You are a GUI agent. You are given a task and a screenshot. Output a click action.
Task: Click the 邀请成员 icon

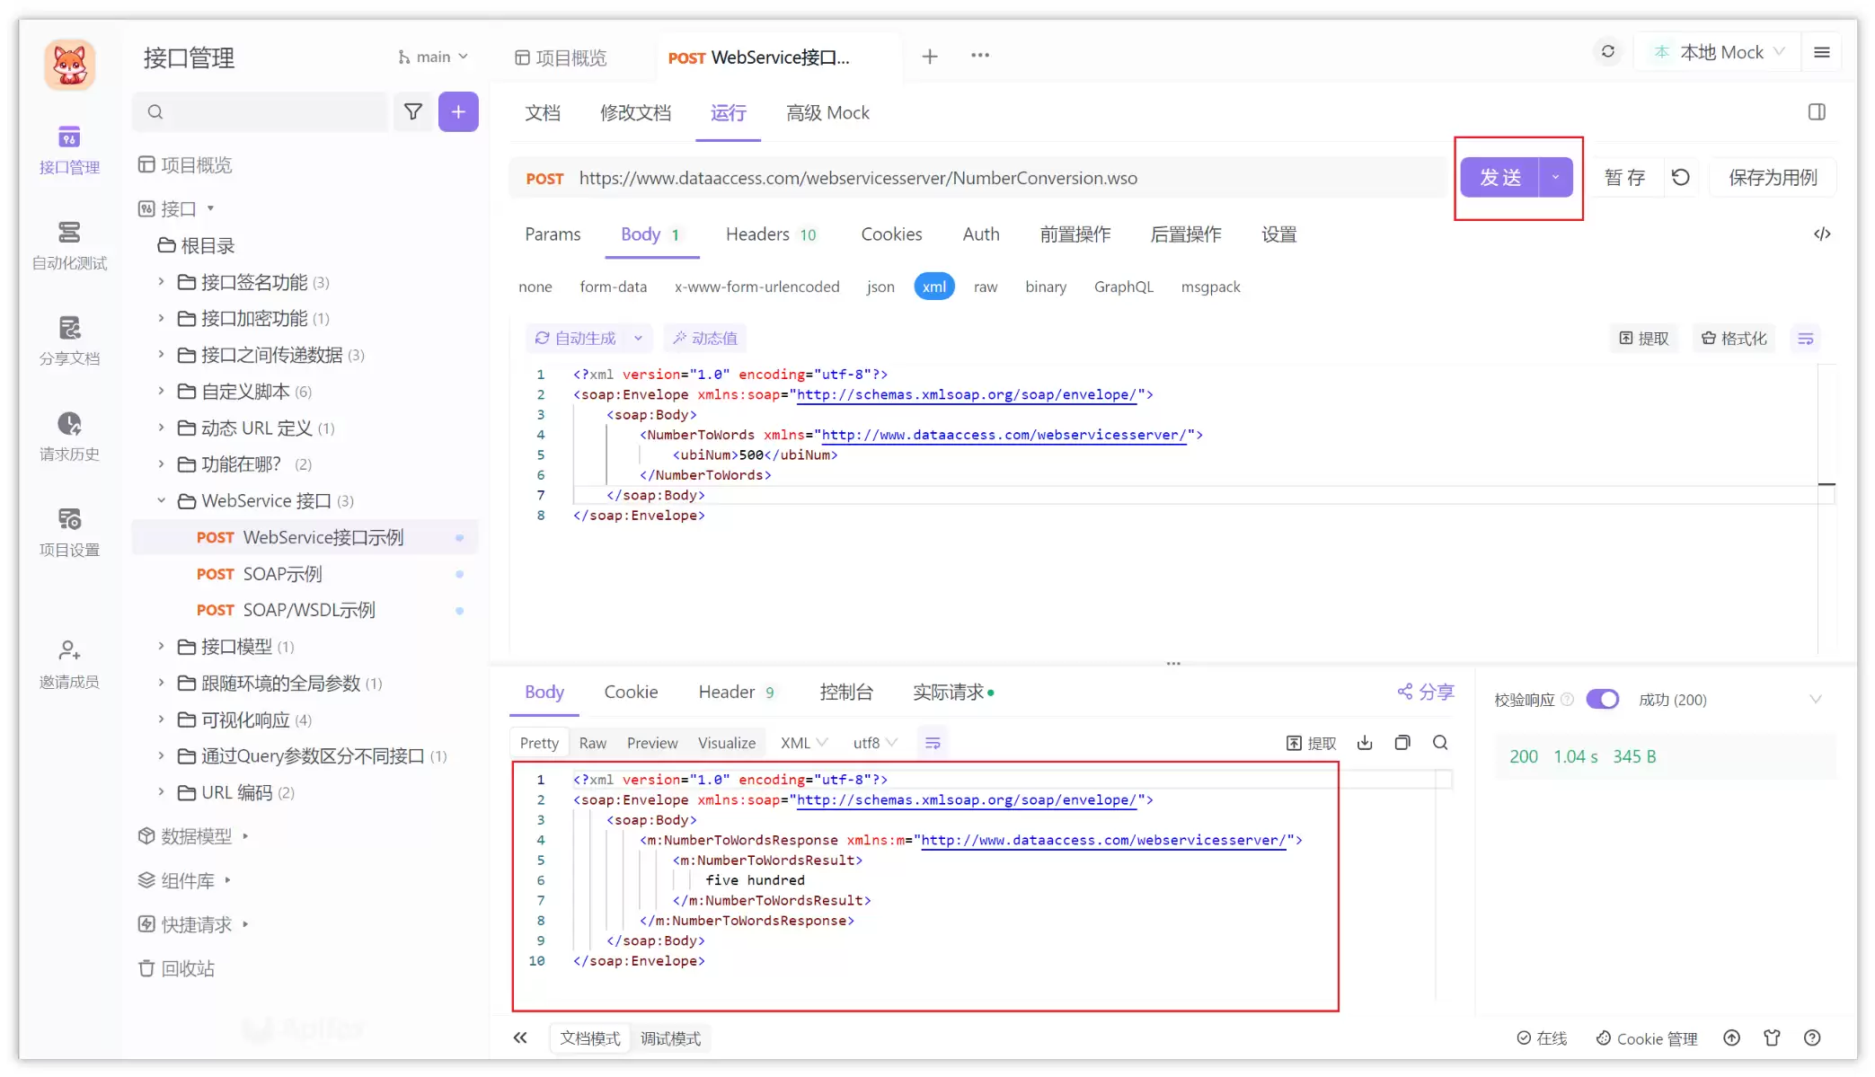pyautogui.click(x=69, y=649)
